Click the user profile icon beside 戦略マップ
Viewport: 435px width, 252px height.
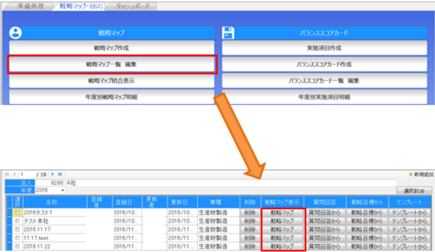tap(16, 33)
